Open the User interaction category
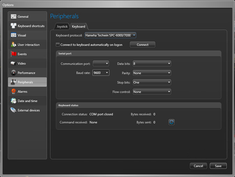 coord(27,45)
